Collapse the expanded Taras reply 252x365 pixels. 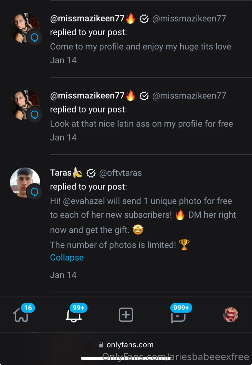[x=67, y=258]
